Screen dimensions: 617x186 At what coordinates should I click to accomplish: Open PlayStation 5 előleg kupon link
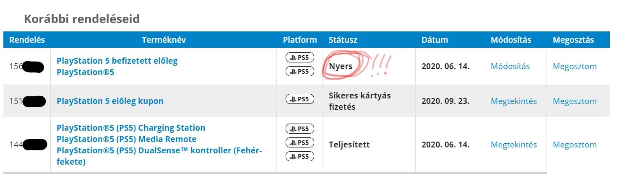110,101
